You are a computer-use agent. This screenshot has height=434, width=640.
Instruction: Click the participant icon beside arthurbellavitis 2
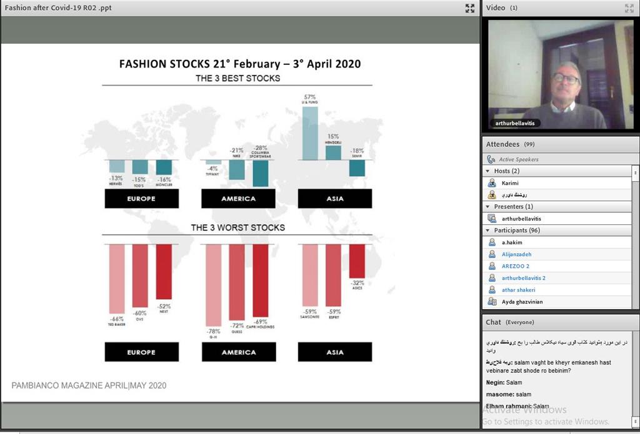coord(492,278)
